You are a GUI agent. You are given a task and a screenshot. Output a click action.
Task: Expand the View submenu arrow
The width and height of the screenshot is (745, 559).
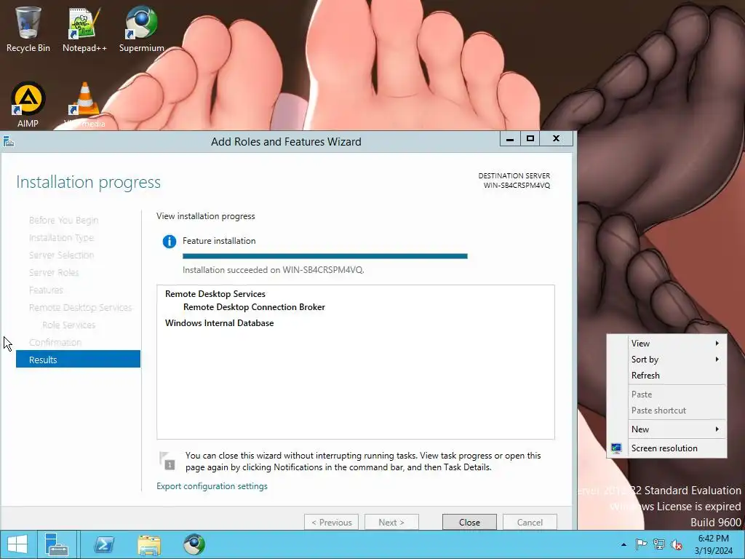(x=717, y=344)
